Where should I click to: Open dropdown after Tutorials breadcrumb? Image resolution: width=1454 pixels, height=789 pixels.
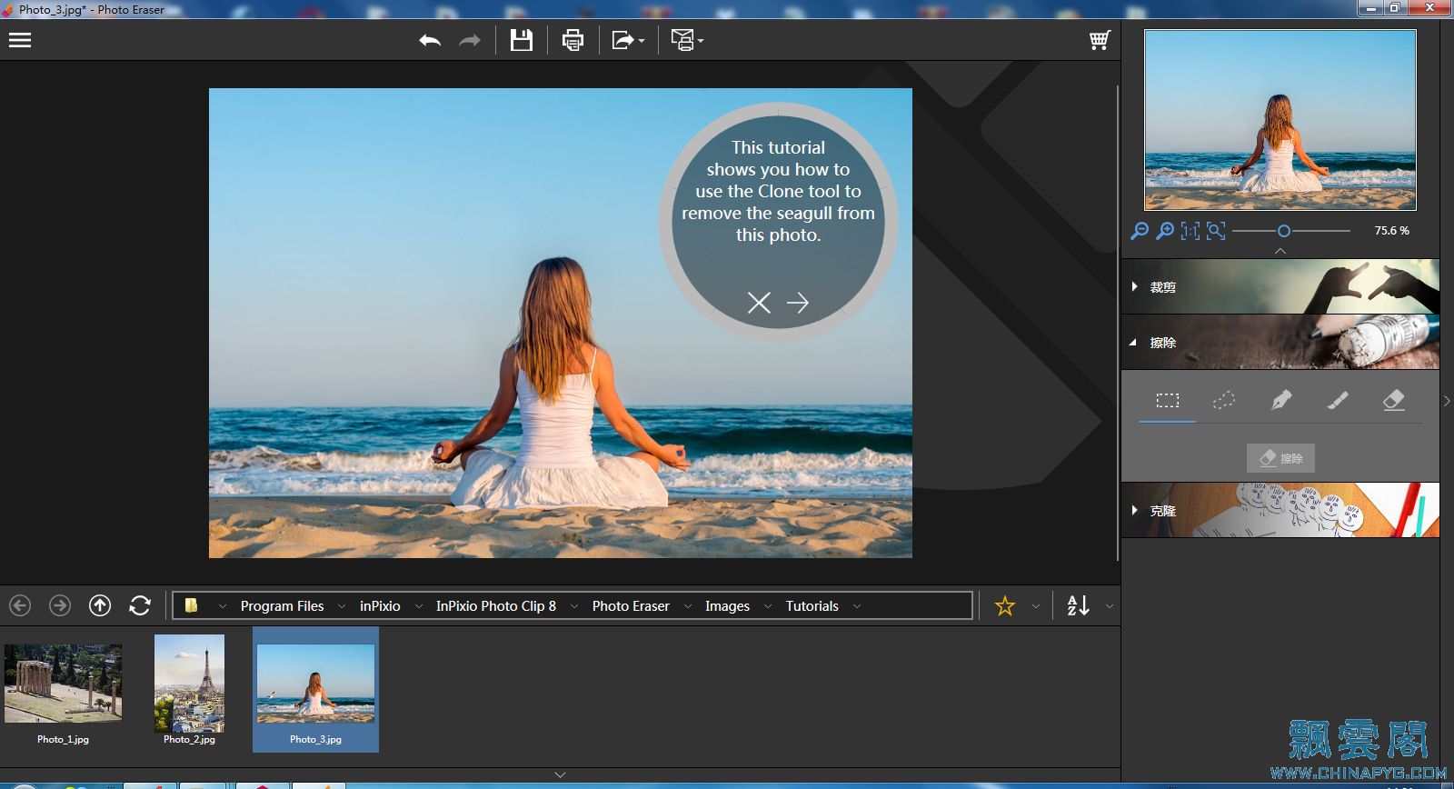pos(856,606)
